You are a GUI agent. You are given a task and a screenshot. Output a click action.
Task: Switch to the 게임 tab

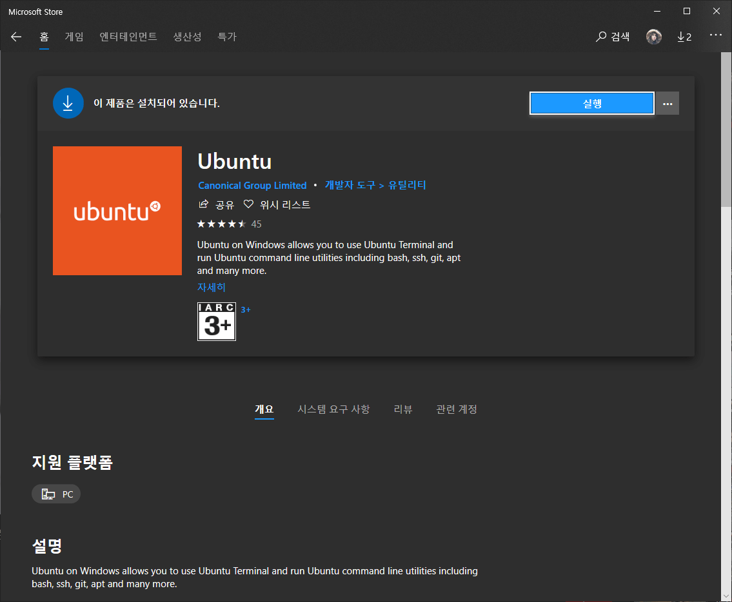coord(74,37)
